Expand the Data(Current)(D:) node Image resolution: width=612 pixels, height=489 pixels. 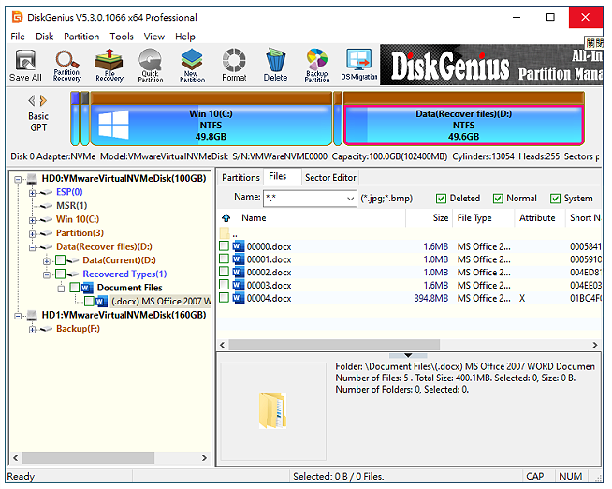[47, 261]
